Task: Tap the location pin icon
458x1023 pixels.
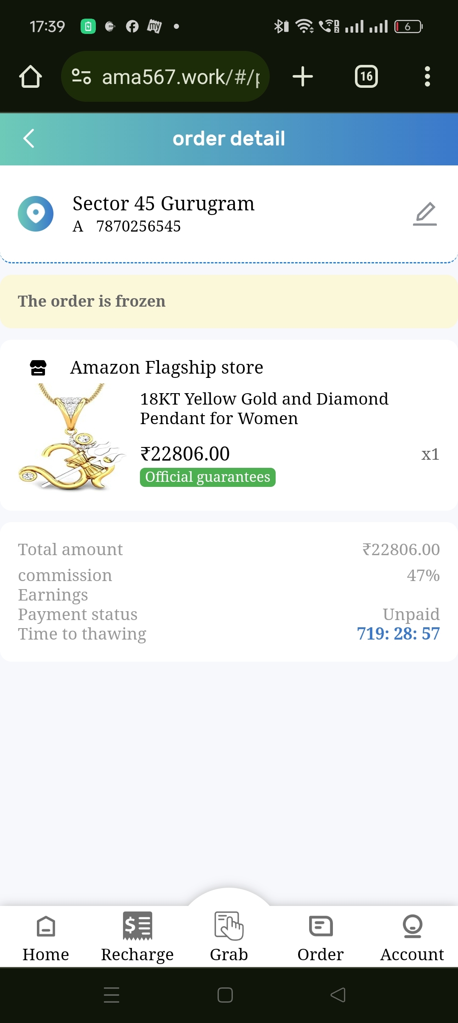Action: [x=36, y=214]
